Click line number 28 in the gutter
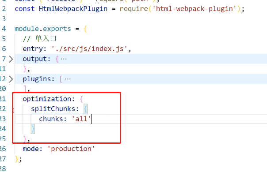The width and height of the screenshot is (267, 172). 3,168
